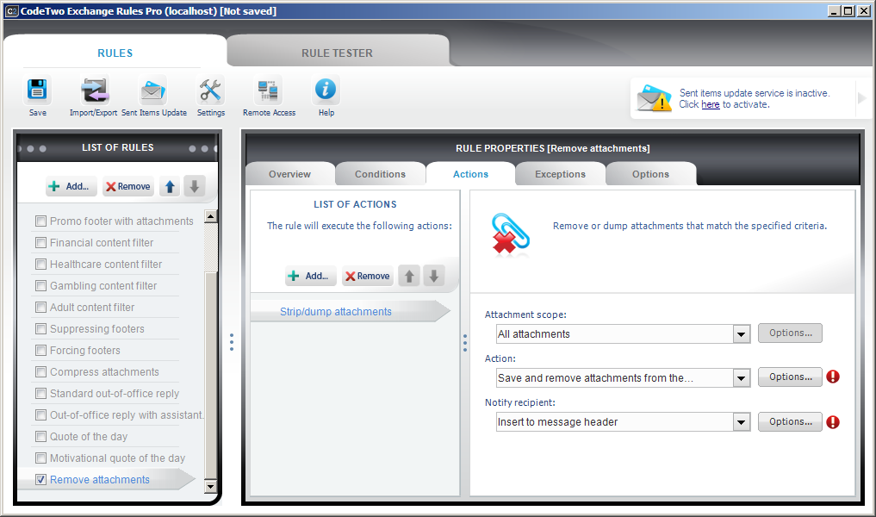Open Attachment scope Options button
The width and height of the screenshot is (876, 517).
[790, 333]
